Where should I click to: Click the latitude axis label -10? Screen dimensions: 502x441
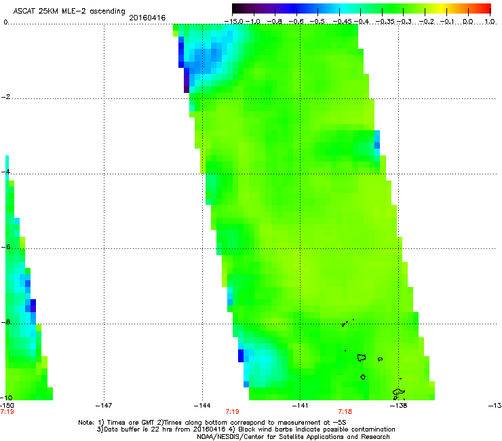pos(6,398)
